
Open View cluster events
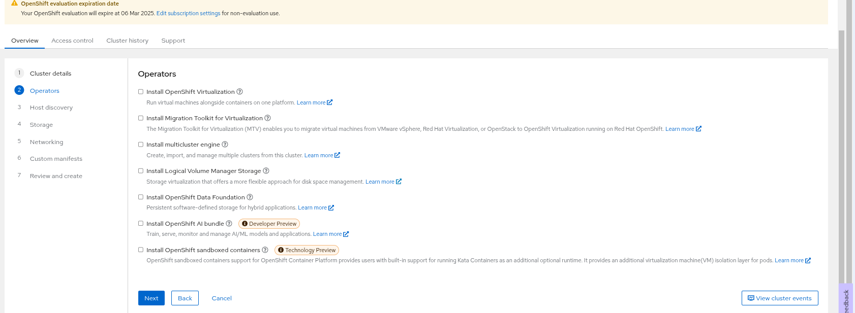point(779,298)
